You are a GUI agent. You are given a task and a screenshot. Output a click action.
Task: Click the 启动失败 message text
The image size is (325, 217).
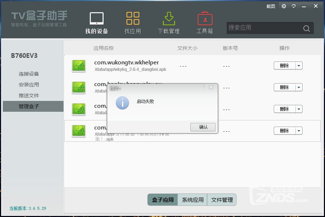coord(145,101)
